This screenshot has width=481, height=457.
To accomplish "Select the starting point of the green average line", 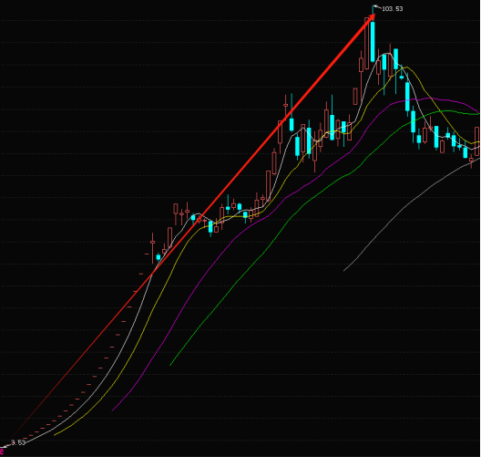I will coord(170,365).
